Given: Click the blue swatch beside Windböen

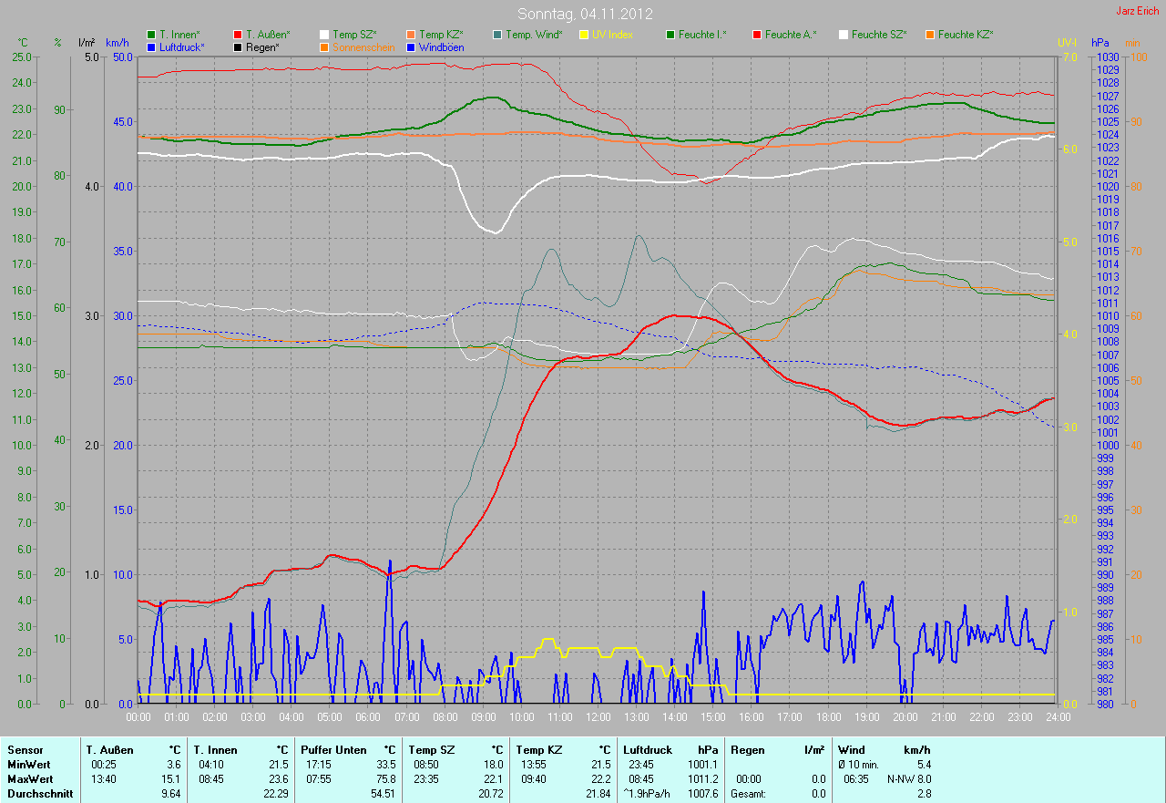Looking at the screenshot, I should click(411, 46).
